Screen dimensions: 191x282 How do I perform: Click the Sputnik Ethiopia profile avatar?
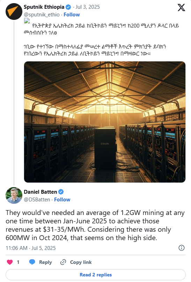click(14, 11)
